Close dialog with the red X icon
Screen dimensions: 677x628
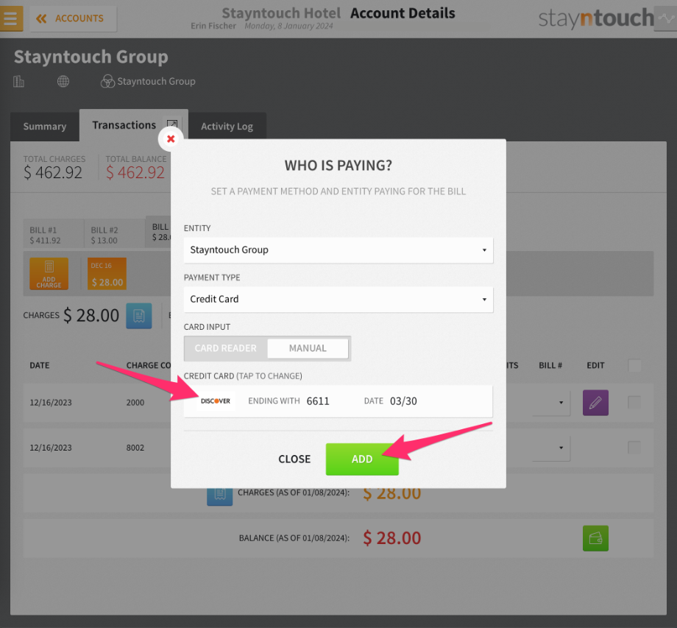click(x=171, y=139)
